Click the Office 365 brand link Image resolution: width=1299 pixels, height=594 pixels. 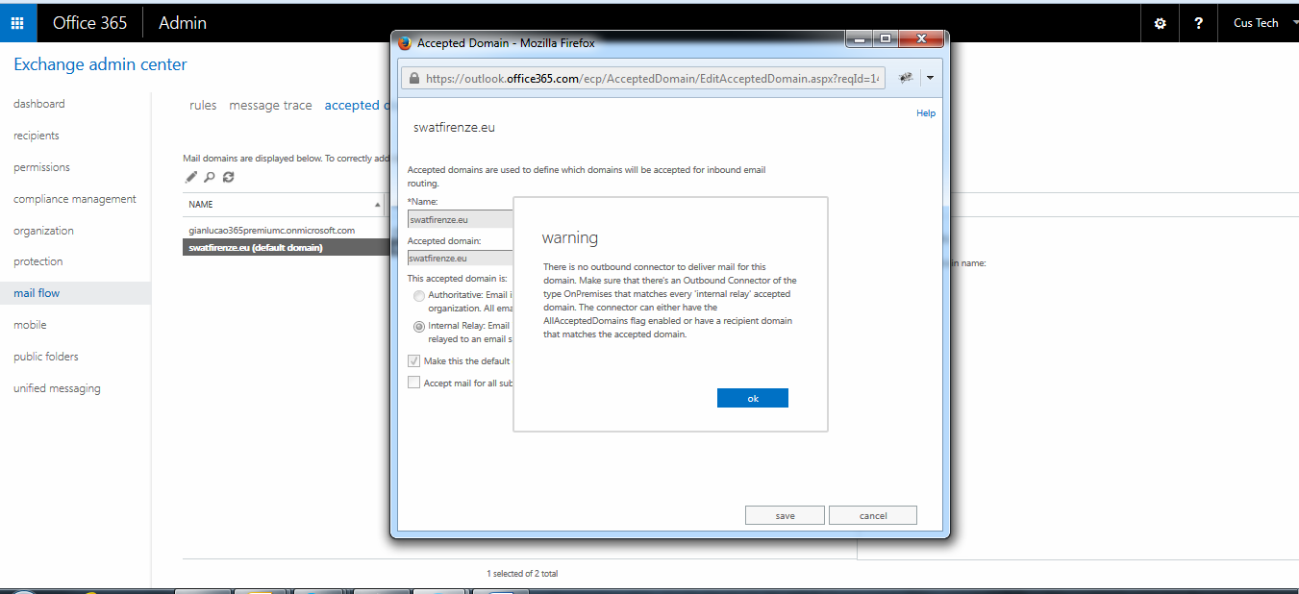click(89, 23)
